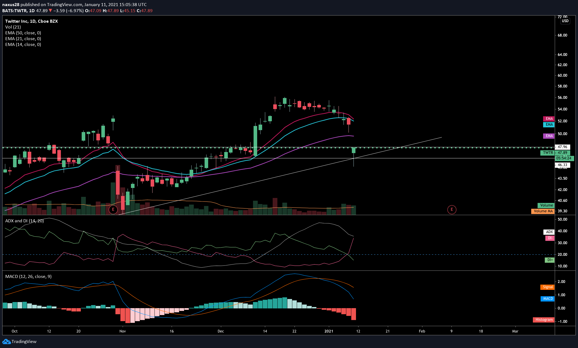Click the upcoming earnings E marker in February
The image size is (578, 348).
point(452,210)
